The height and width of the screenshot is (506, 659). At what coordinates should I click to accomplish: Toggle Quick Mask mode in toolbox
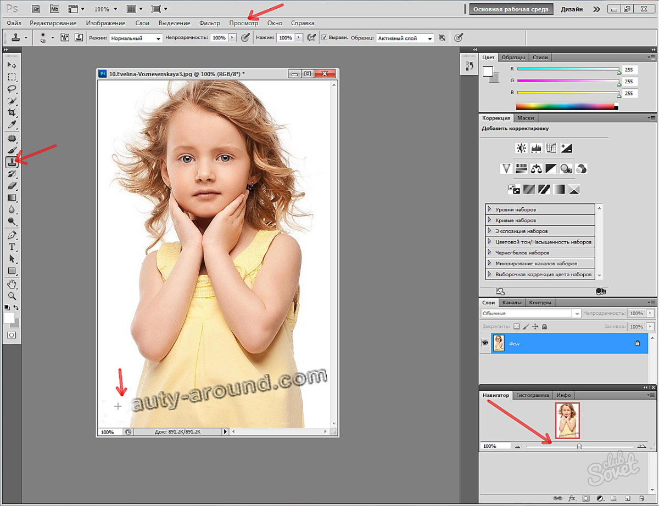(12, 334)
